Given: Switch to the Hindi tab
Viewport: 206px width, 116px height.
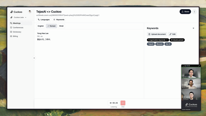Looking at the screenshot, I should click(61, 26).
